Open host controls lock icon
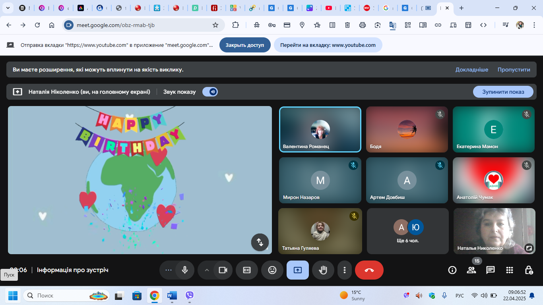This screenshot has width=543, height=305. [529, 270]
